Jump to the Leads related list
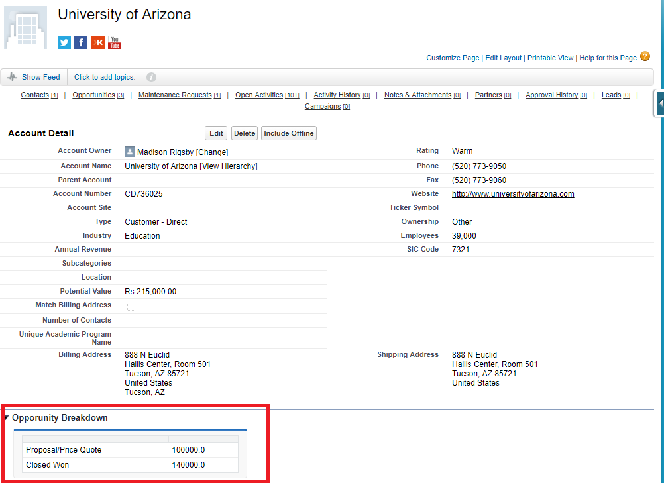The height and width of the screenshot is (483, 664). (616, 95)
